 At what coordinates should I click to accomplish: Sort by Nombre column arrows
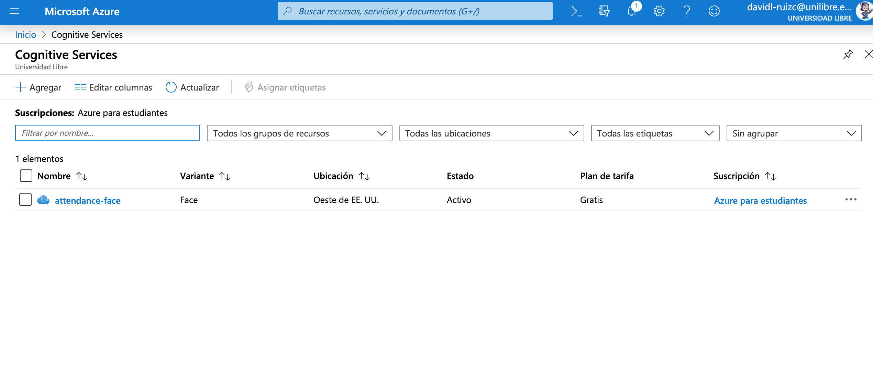coord(82,176)
